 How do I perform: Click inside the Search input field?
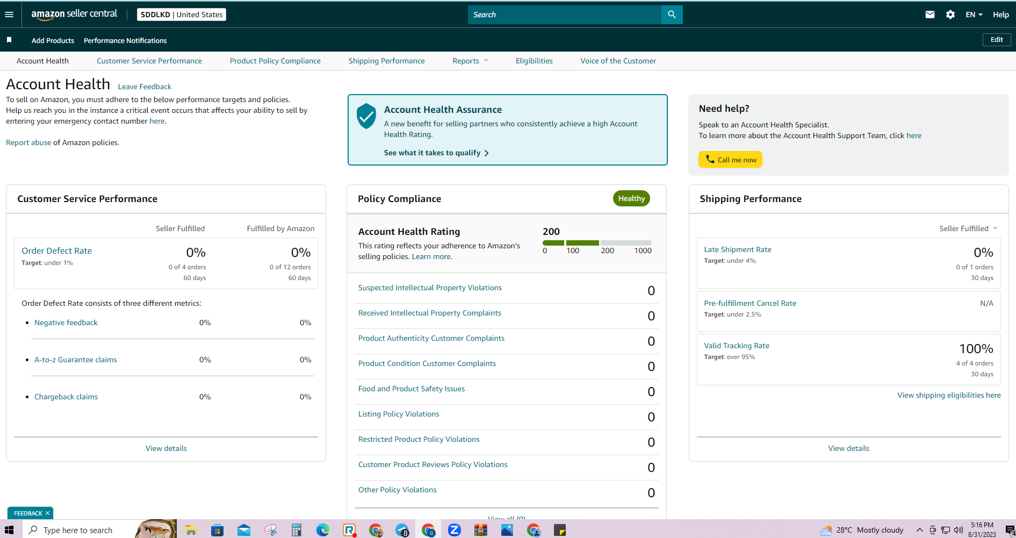[x=565, y=15]
